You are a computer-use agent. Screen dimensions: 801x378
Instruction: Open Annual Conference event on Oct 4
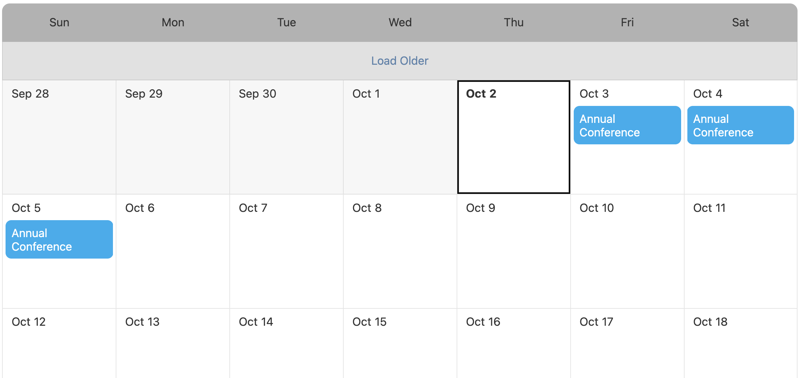tap(740, 125)
